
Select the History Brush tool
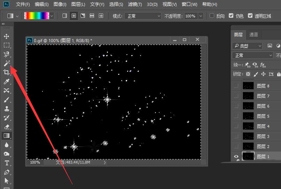click(x=7, y=118)
